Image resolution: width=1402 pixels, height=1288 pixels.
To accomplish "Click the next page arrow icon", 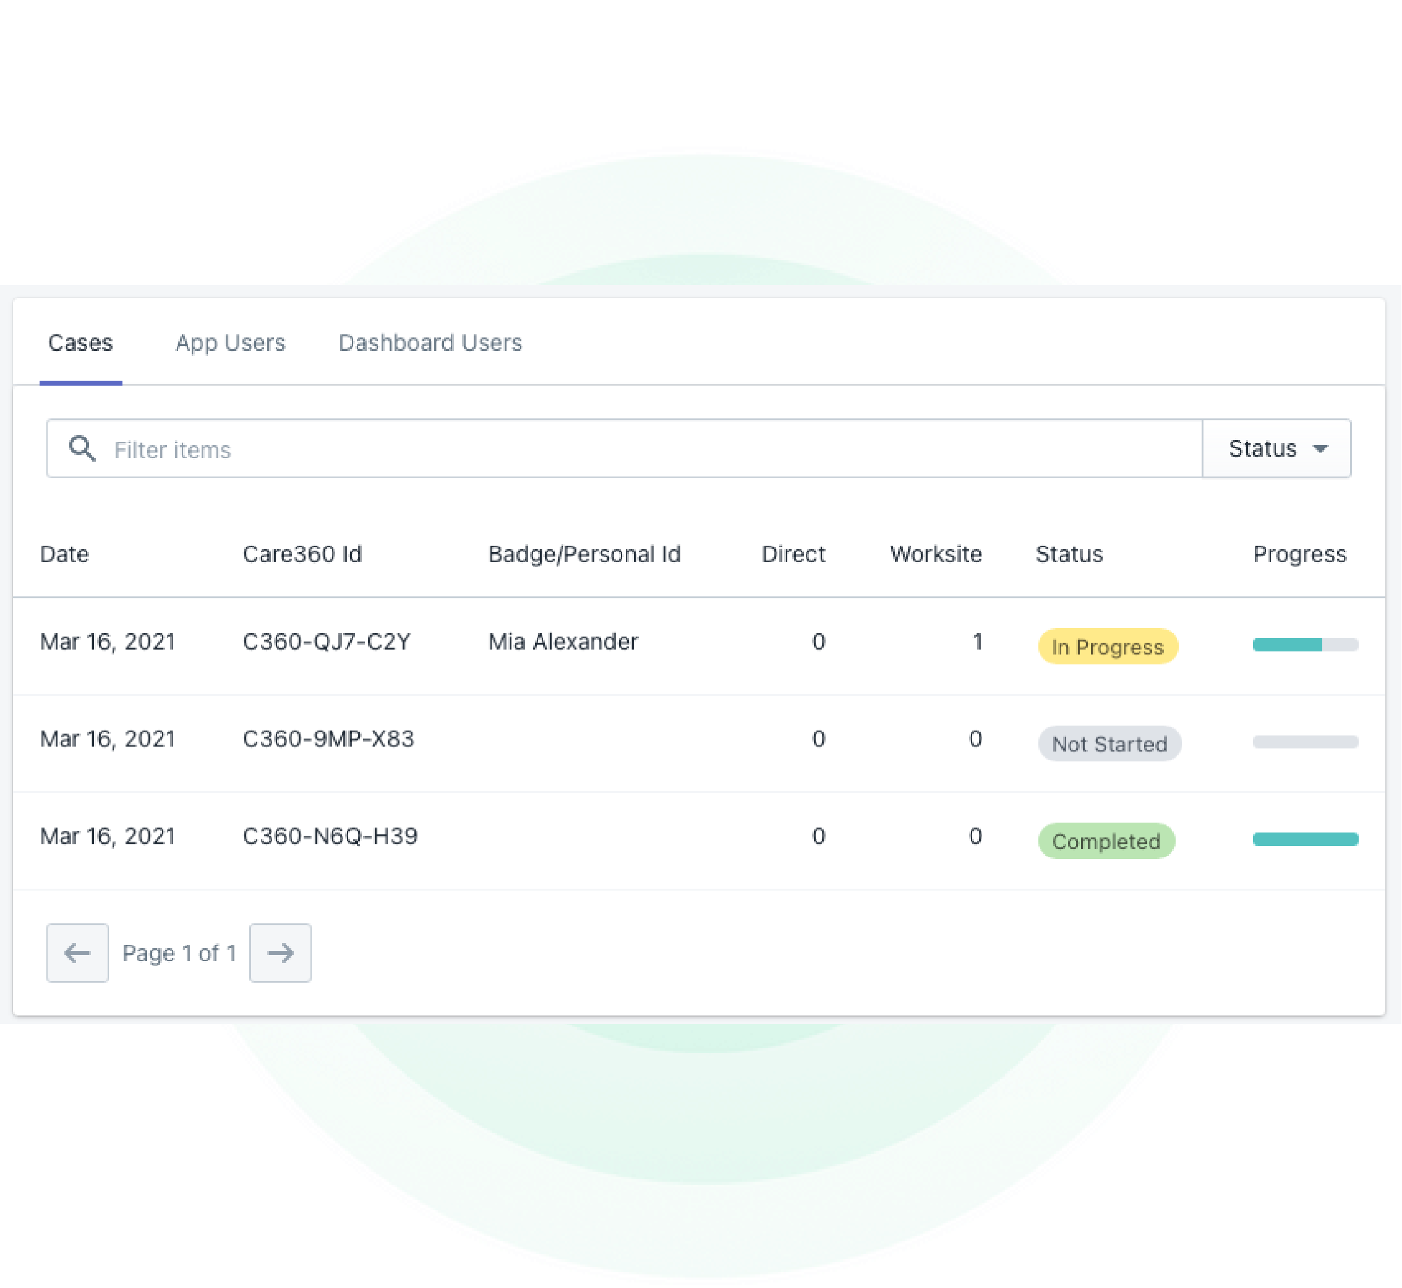I will pos(280,953).
